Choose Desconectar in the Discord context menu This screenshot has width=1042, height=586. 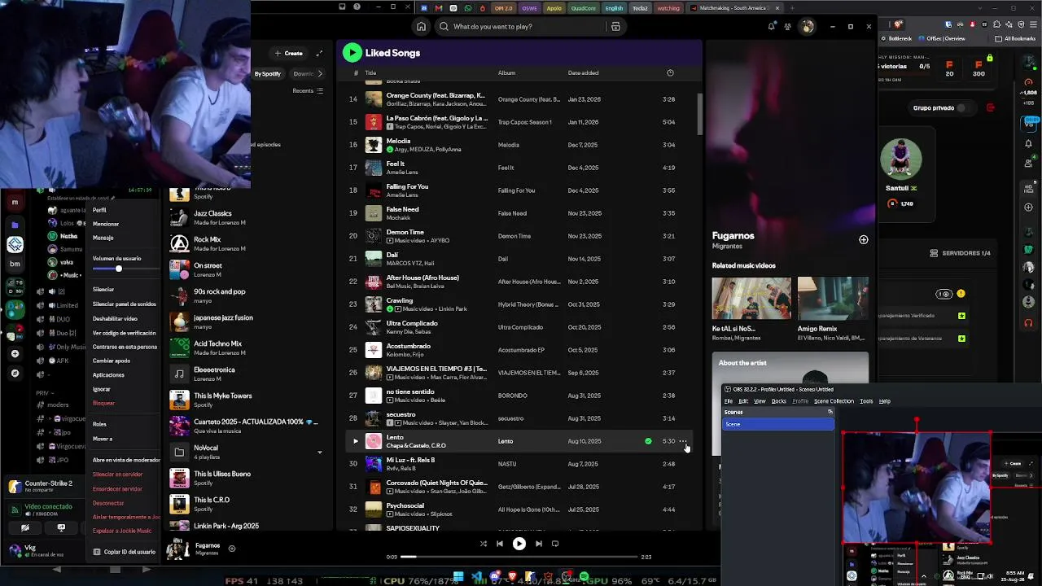pyautogui.click(x=108, y=503)
